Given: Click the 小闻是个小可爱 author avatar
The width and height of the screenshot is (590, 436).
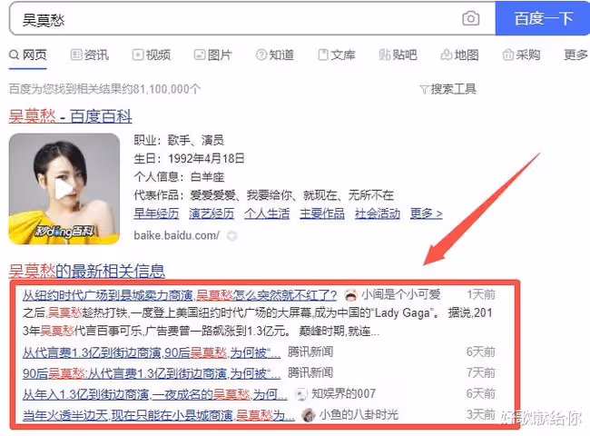Looking at the screenshot, I should pos(350,295).
